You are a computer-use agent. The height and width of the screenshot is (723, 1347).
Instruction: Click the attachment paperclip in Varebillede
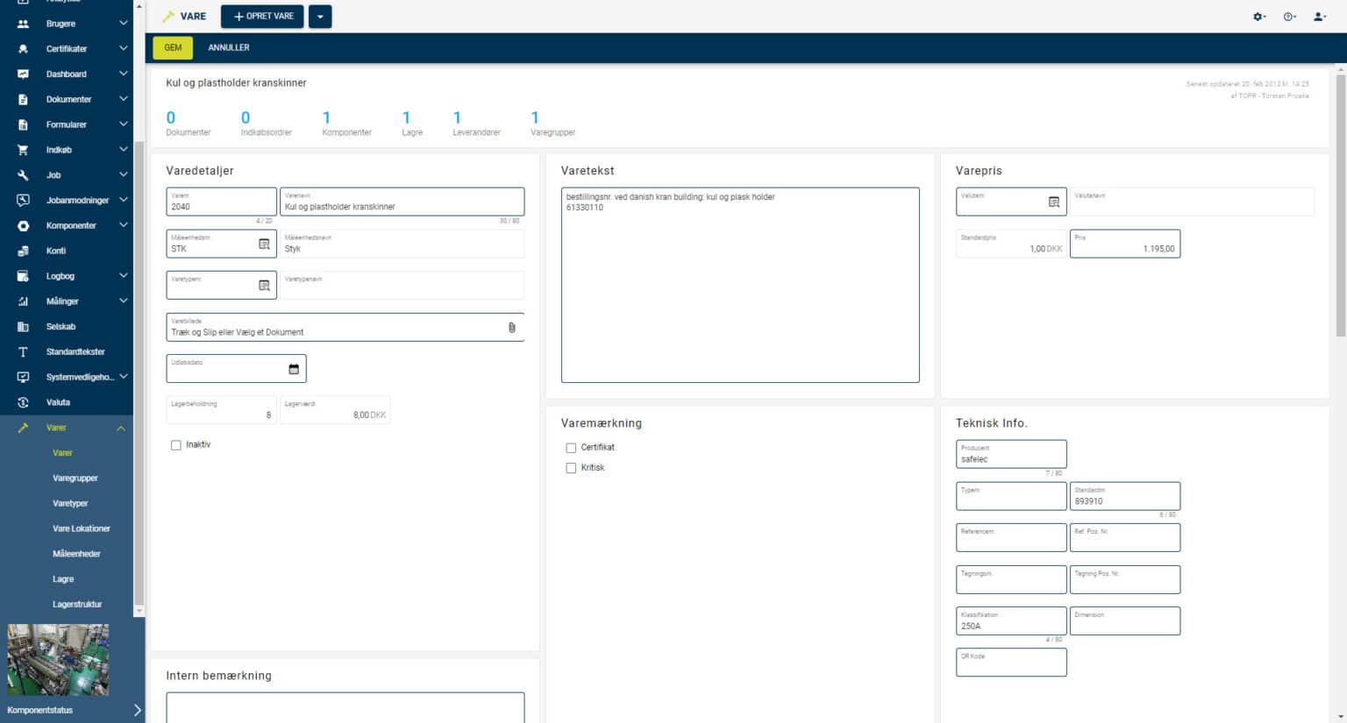512,328
